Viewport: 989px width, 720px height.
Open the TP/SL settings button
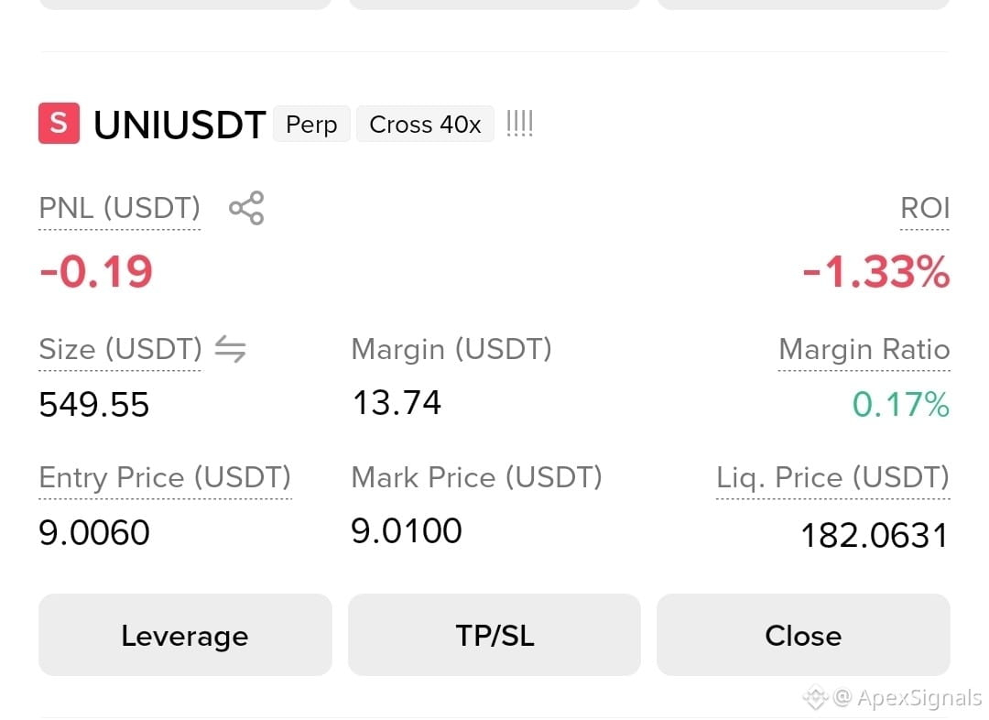click(x=494, y=635)
